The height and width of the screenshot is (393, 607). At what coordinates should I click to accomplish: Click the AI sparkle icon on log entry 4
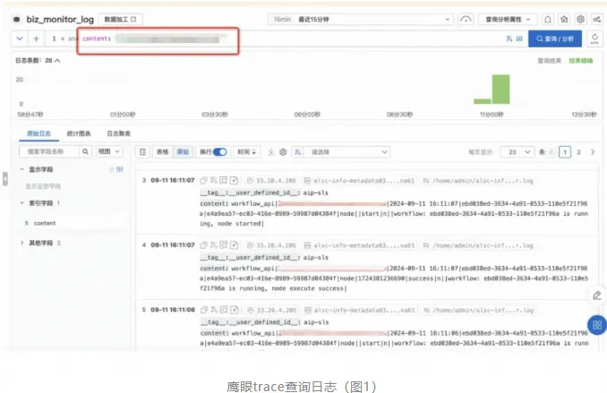coord(214,245)
